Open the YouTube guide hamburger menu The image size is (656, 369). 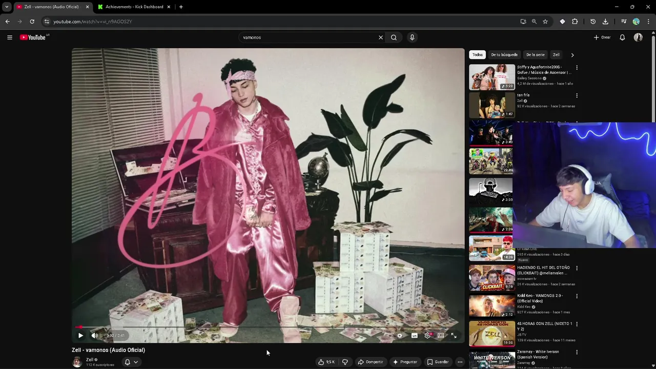point(9,37)
